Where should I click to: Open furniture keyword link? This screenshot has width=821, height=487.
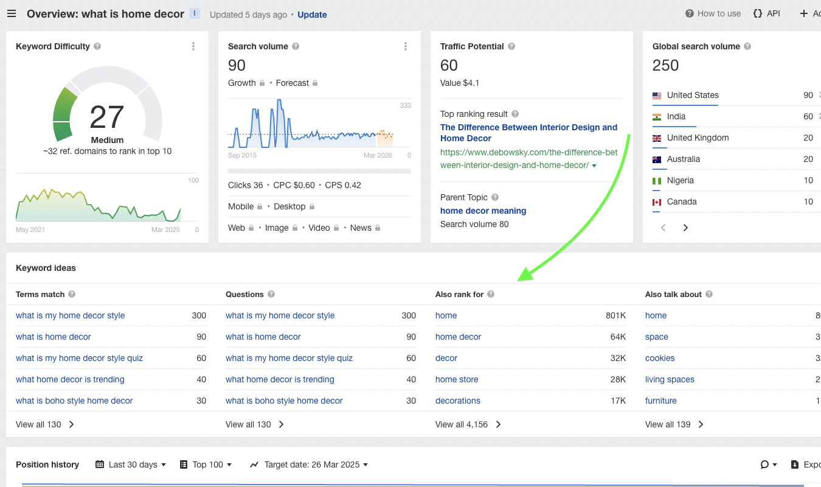coord(661,401)
